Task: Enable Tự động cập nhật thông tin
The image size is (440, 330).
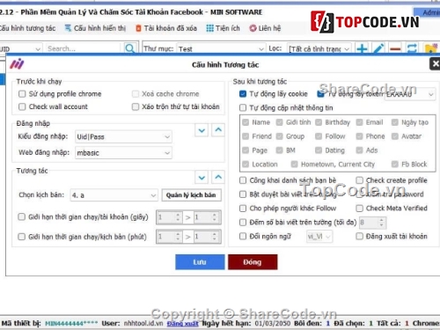Action: click(x=243, y=107)
